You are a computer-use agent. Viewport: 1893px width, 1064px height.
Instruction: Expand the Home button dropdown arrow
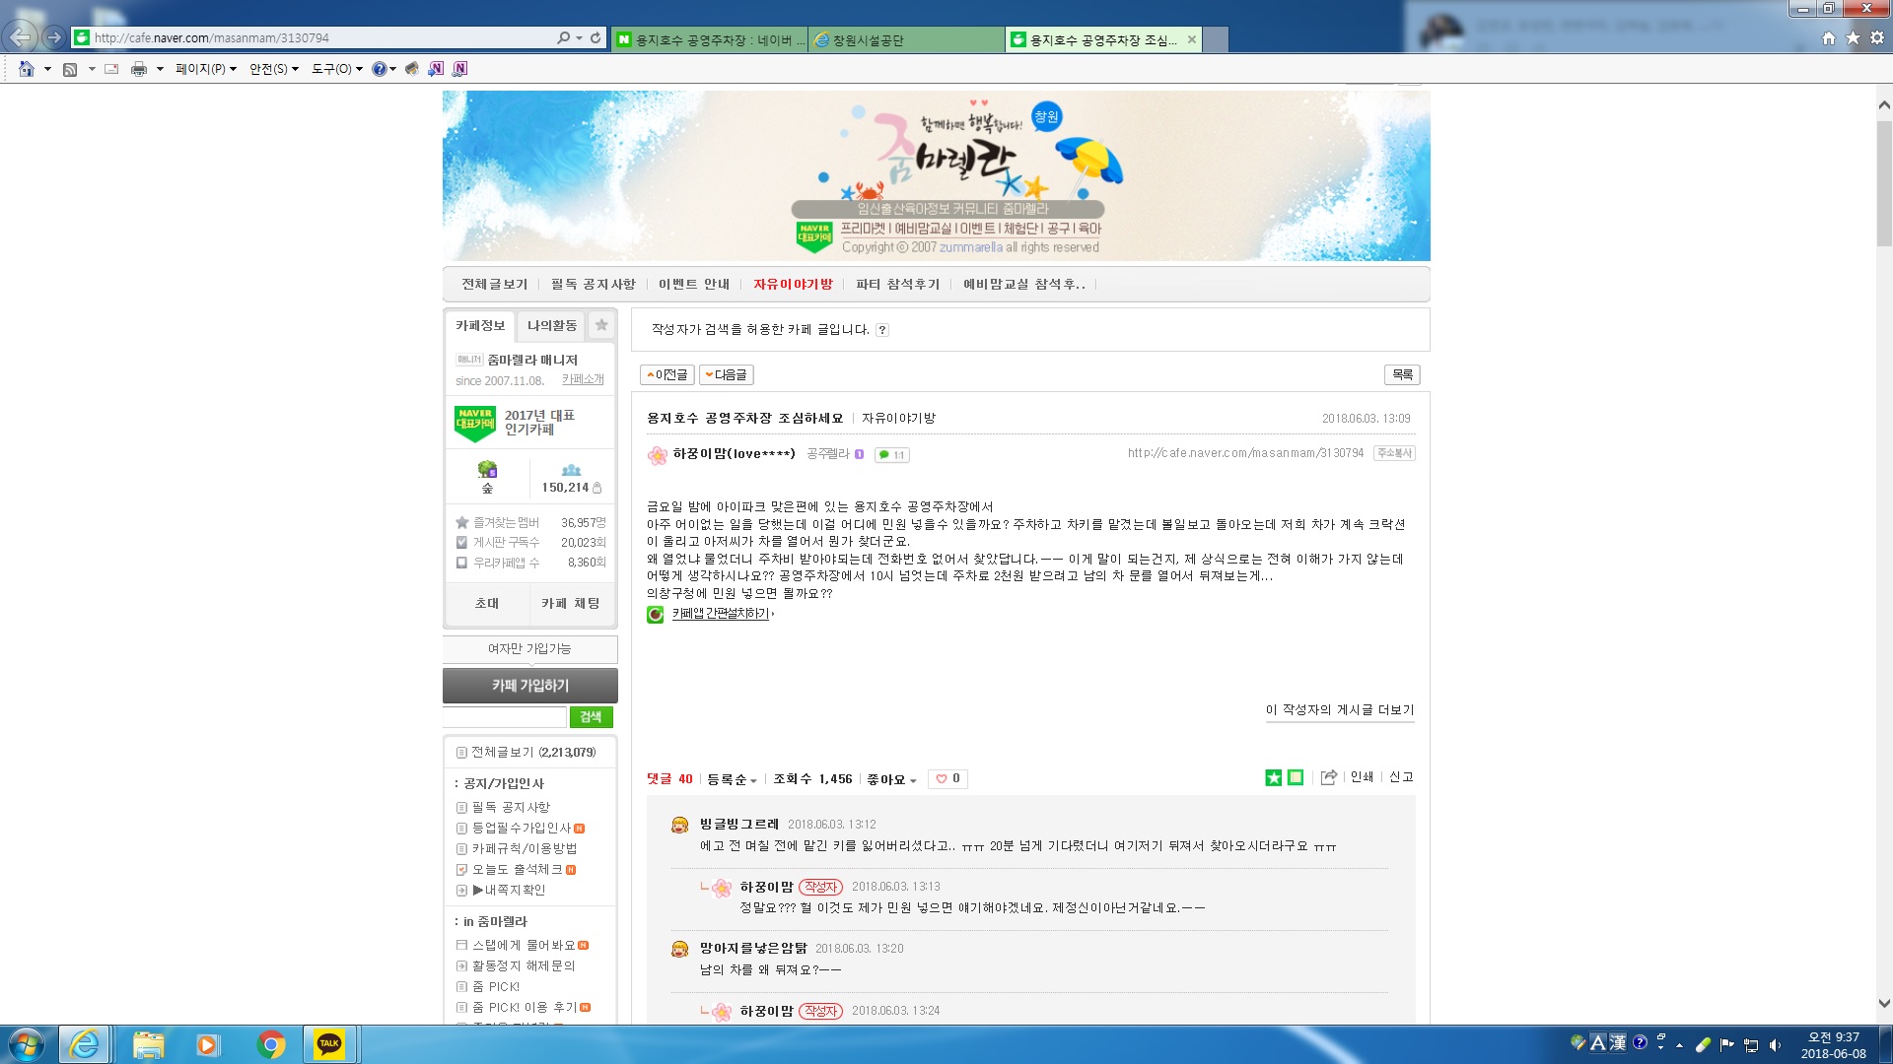tap(47, 69)
